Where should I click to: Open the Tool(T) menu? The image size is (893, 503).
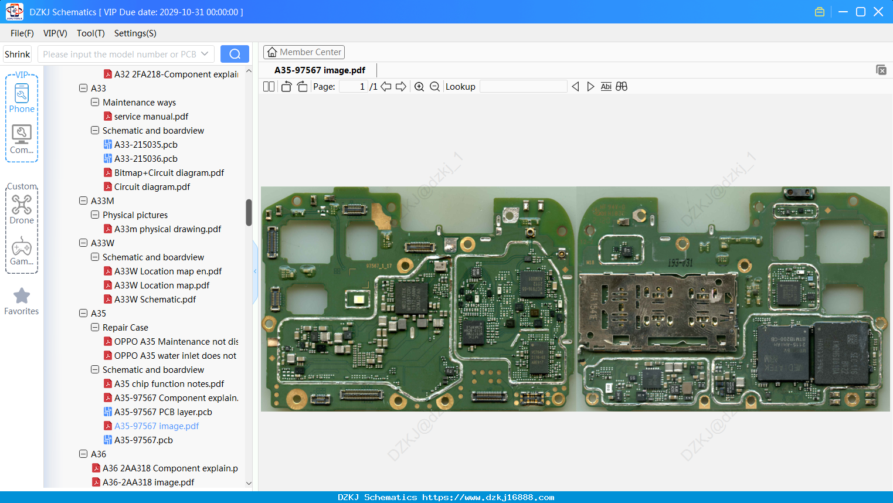point(91,33)
